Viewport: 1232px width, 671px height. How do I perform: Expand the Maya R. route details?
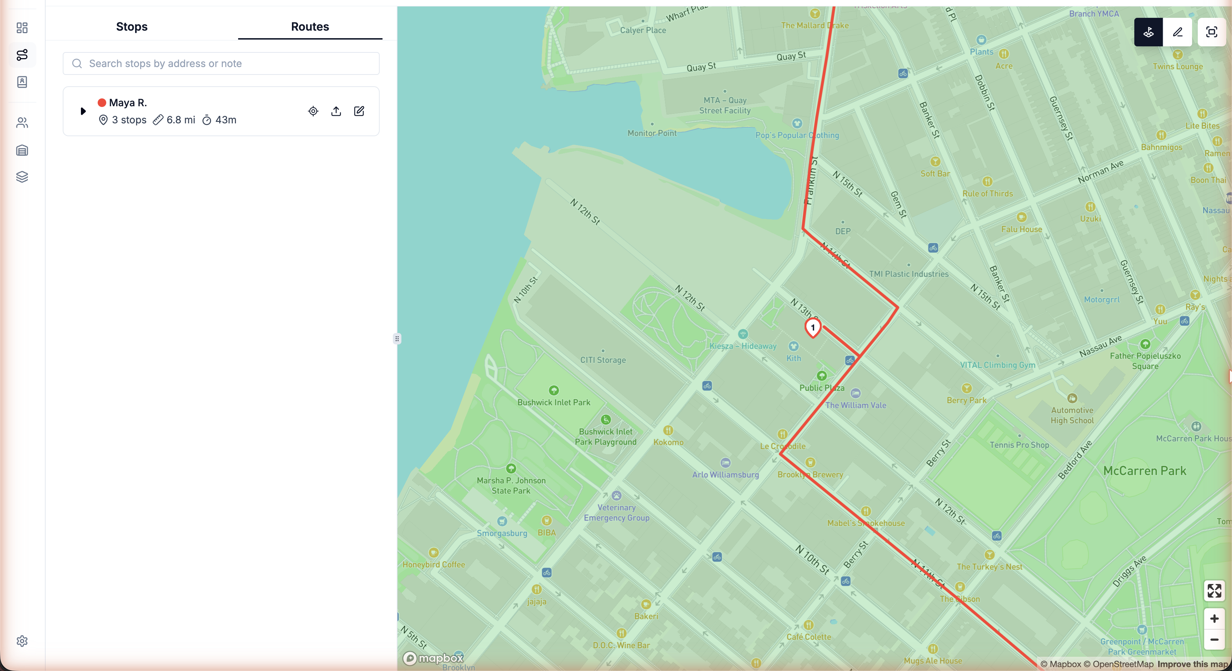pyautogui.click(x=83, y=111)
